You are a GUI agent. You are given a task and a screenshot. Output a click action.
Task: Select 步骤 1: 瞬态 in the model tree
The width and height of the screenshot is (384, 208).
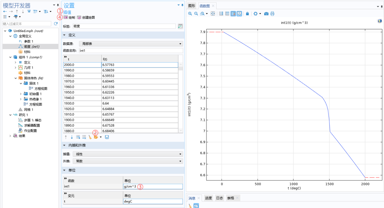(33, 120)
